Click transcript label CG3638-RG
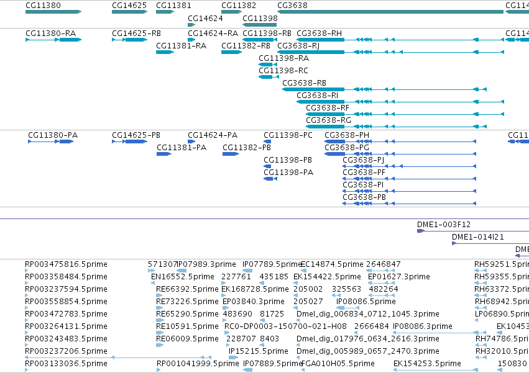529x373 pixels. coord(329,120)
